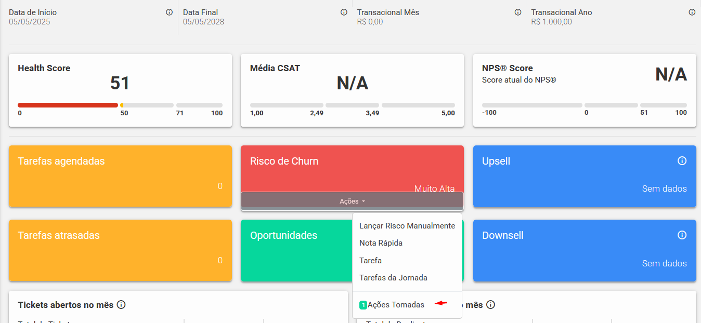701x323 pixels.
Task: Select Tarefa in the actions menu
Action: tap(370, 261)
